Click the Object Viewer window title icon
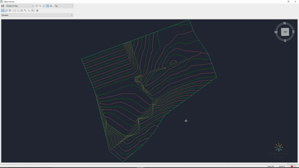Image resolution: width=299 pixels, height=168 pixels. (x=1, y=1)
